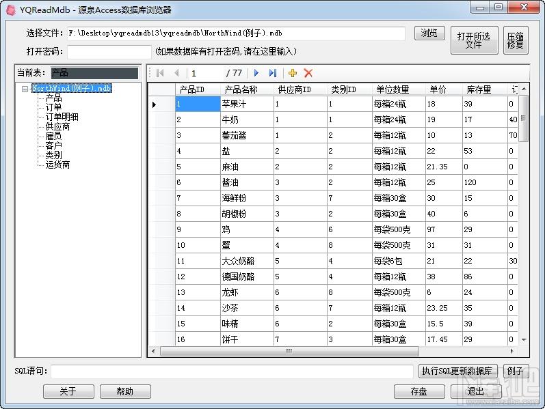Click the 浏览 browse button
This screenshot has height=409, width=545.
(429, 33)
